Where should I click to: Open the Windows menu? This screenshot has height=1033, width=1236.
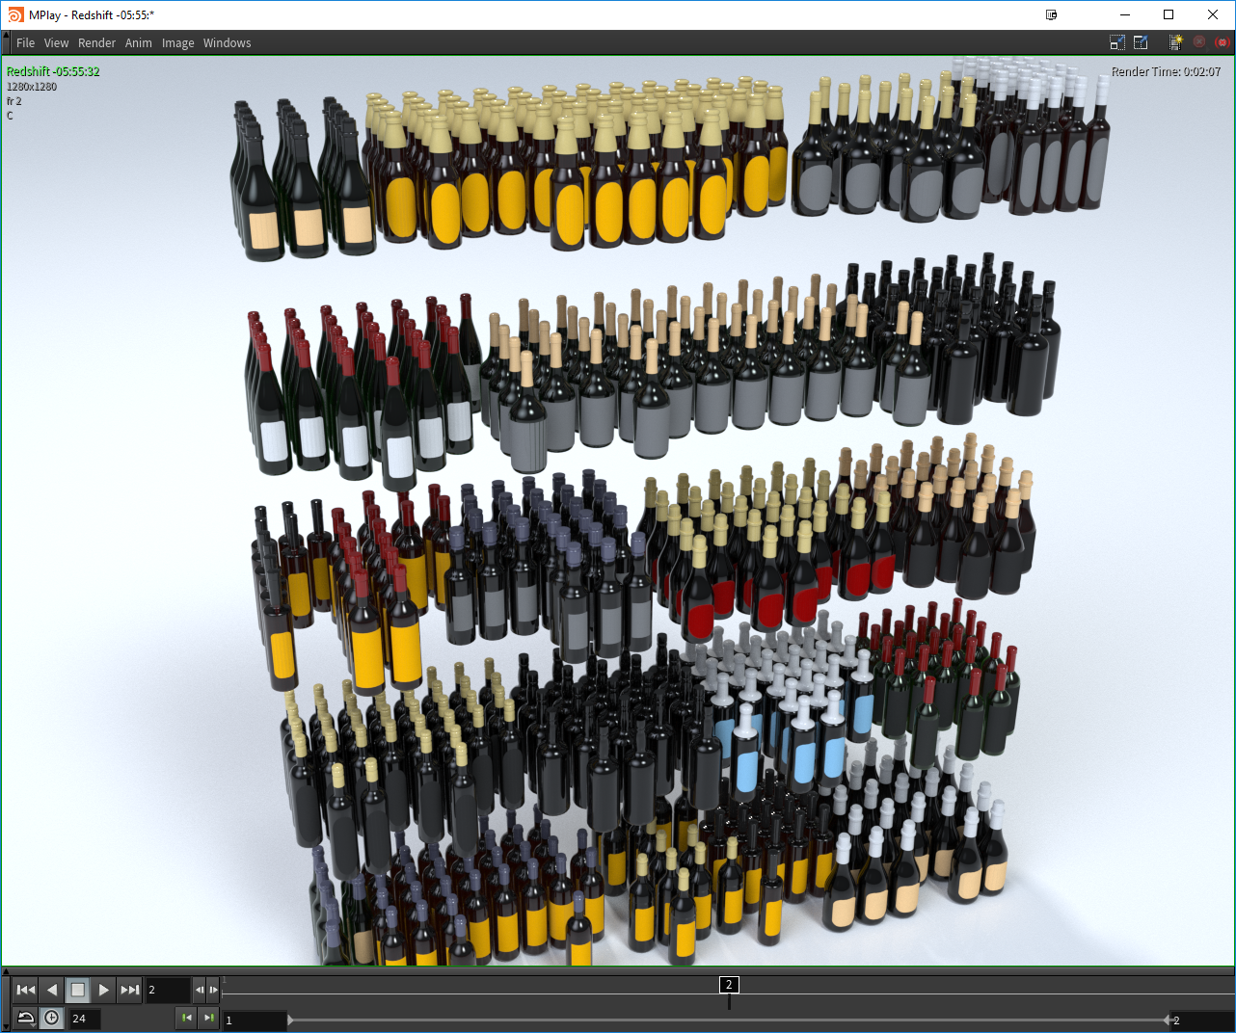[227, 43]
